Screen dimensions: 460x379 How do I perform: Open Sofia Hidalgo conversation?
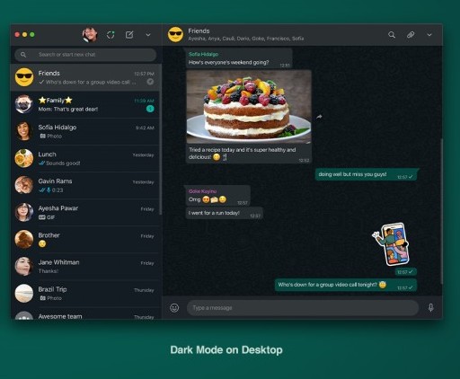86,131
